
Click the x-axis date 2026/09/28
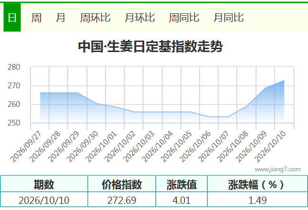[x=44, y=147]
